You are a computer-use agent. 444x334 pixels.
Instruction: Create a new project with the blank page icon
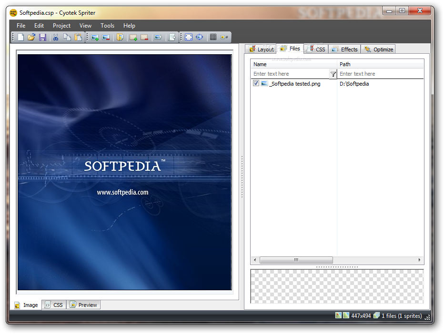pos(20,37)
